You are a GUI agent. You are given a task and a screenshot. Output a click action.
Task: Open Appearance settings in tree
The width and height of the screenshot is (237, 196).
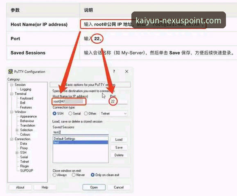pos(28,116)
